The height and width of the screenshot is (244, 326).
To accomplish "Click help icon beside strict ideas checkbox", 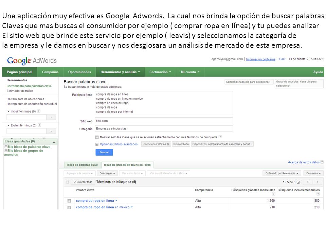I will click(x=220, y=137).
